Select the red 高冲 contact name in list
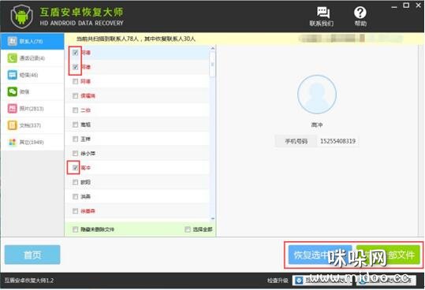The width and height of the screenshot is (425, 290). (85, 168)
